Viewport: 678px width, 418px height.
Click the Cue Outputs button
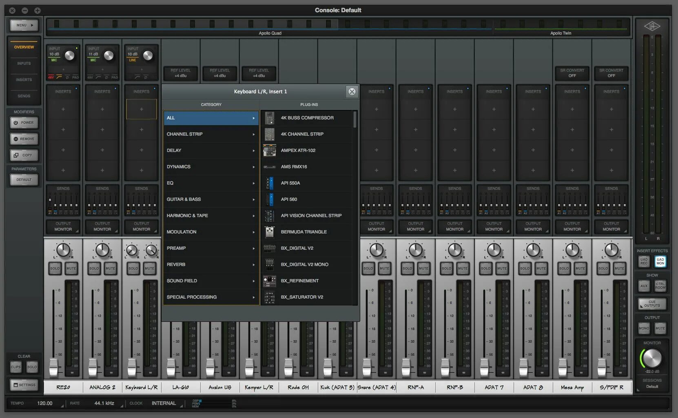[652, 304]
